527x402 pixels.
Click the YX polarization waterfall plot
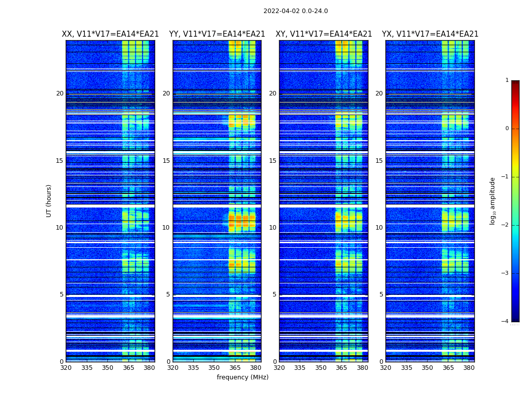(430, 201)
